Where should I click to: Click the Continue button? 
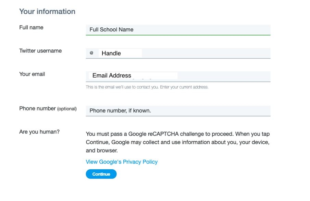[x=101, y=174]
